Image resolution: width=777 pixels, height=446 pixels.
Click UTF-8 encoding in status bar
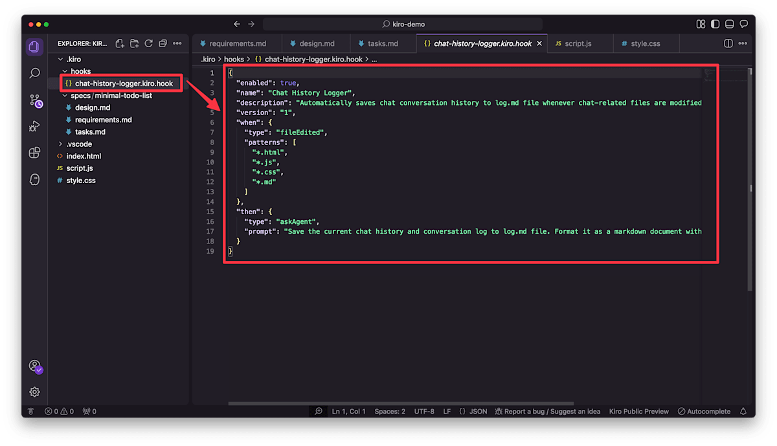pos(424,411)
